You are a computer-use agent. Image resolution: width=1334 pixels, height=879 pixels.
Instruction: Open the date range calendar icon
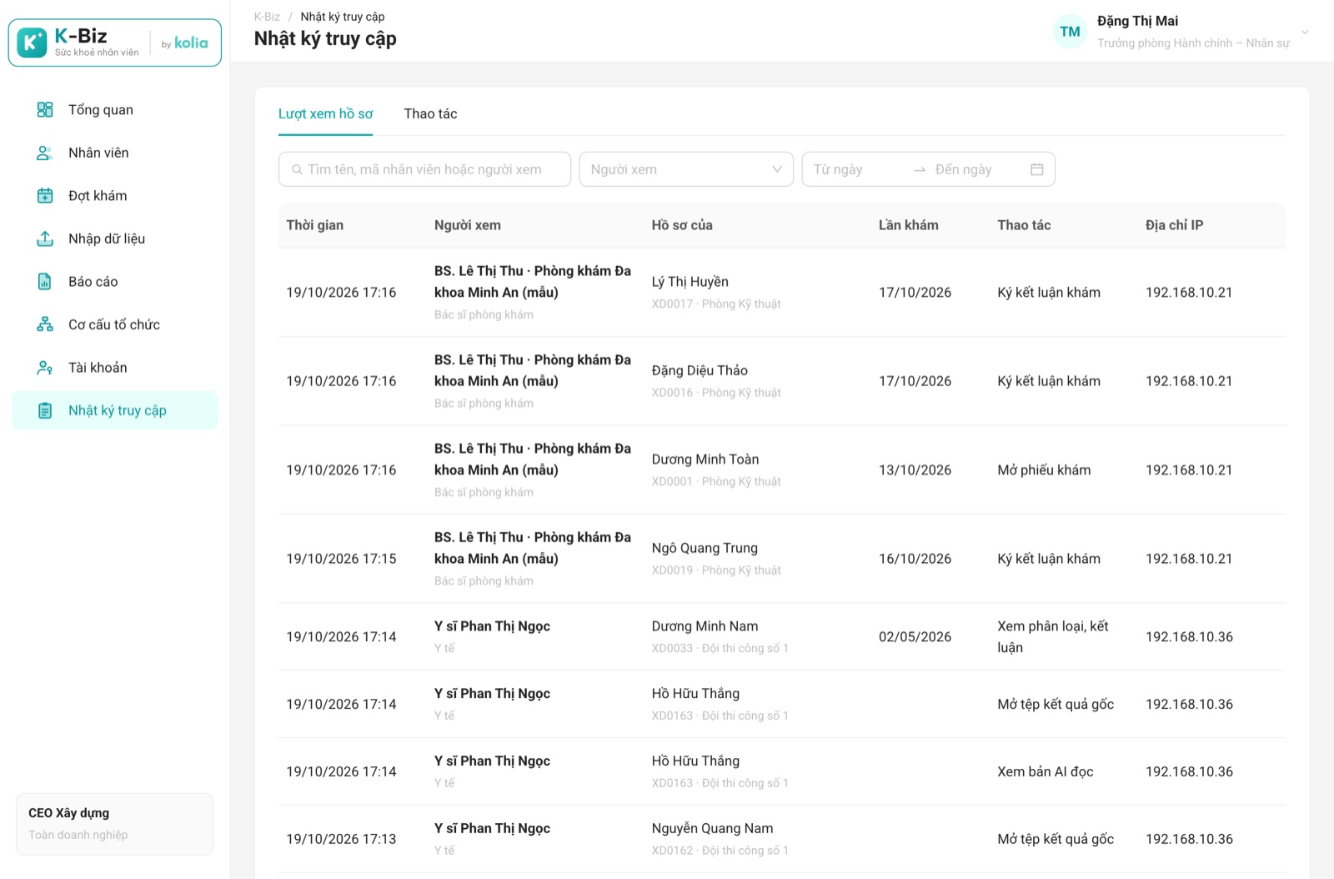click(x=1037, y=169)
